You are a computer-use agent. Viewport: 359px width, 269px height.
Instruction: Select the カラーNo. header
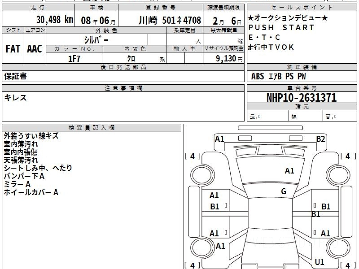pos(74,49)
